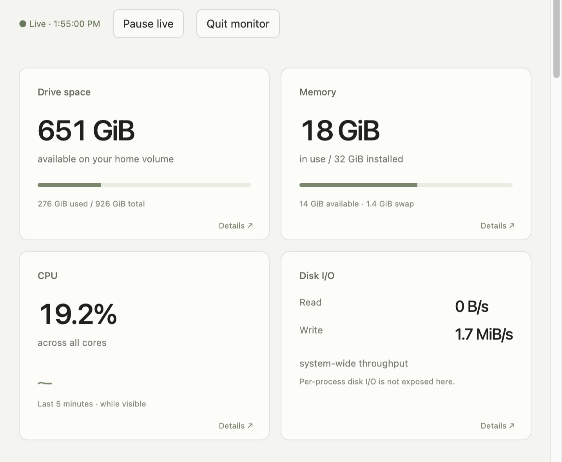Click the Pause live button
562x462 pixels.
point(148,23)
